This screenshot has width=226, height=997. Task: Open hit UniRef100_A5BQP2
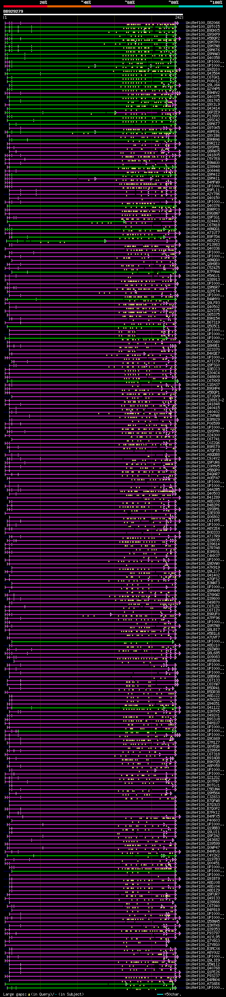(203, 38)
